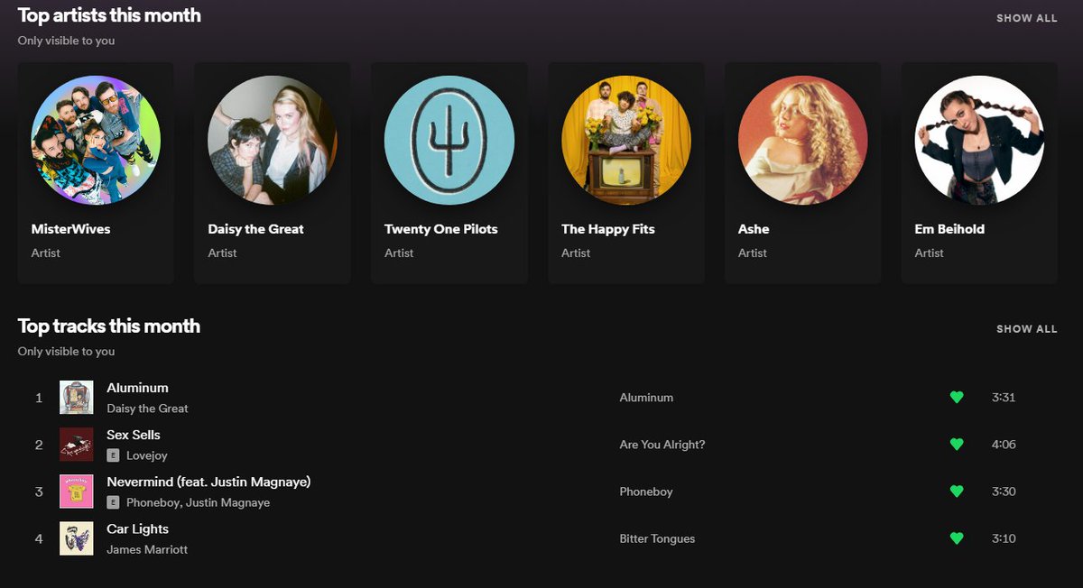The width and height of the screenshot is (1083, 588).
Task: Open the MisterWives artist photo
Action: [96, 141]
